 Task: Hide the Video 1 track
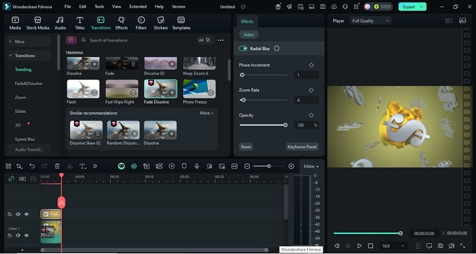27,236
